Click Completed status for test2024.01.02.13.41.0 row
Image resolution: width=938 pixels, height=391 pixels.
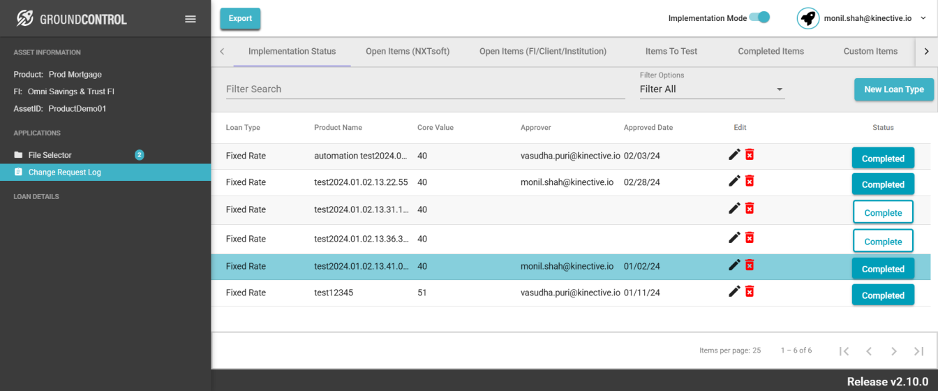click(x=883, y=269)
